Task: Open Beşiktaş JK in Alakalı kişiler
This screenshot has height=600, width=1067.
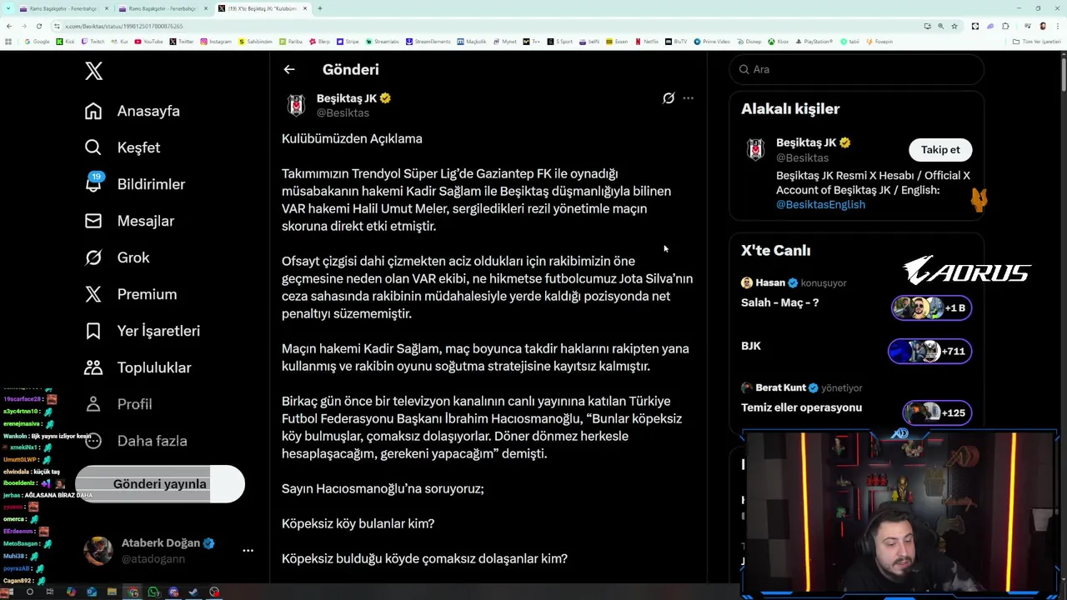Action: (x=806, y=142)
